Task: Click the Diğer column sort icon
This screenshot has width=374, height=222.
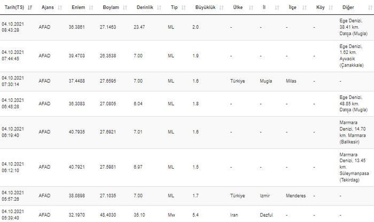Action: (370, 7)
